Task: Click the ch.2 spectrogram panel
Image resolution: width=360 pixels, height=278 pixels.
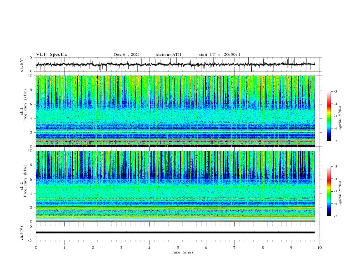Action: tap(175, 186)
